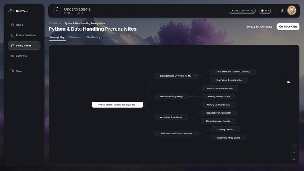
Task: Click the 2D Arrays and Matrix Structure label
Action: click(x=176, y=134)
